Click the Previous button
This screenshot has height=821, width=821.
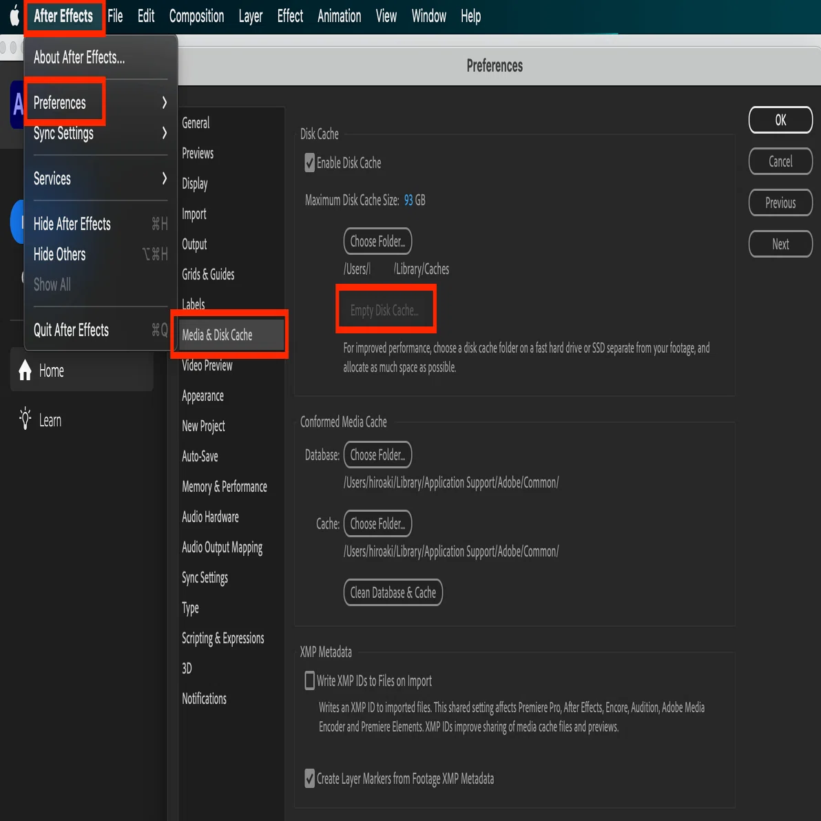click(780, 202)
